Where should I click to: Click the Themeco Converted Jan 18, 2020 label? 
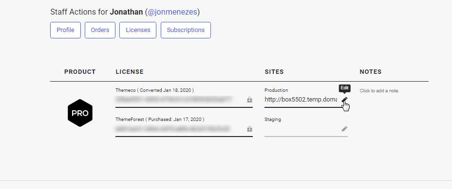(x=154, y=90)
